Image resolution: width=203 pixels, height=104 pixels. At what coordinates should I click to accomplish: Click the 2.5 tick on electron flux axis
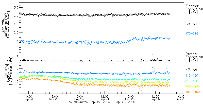click(15, 24)
